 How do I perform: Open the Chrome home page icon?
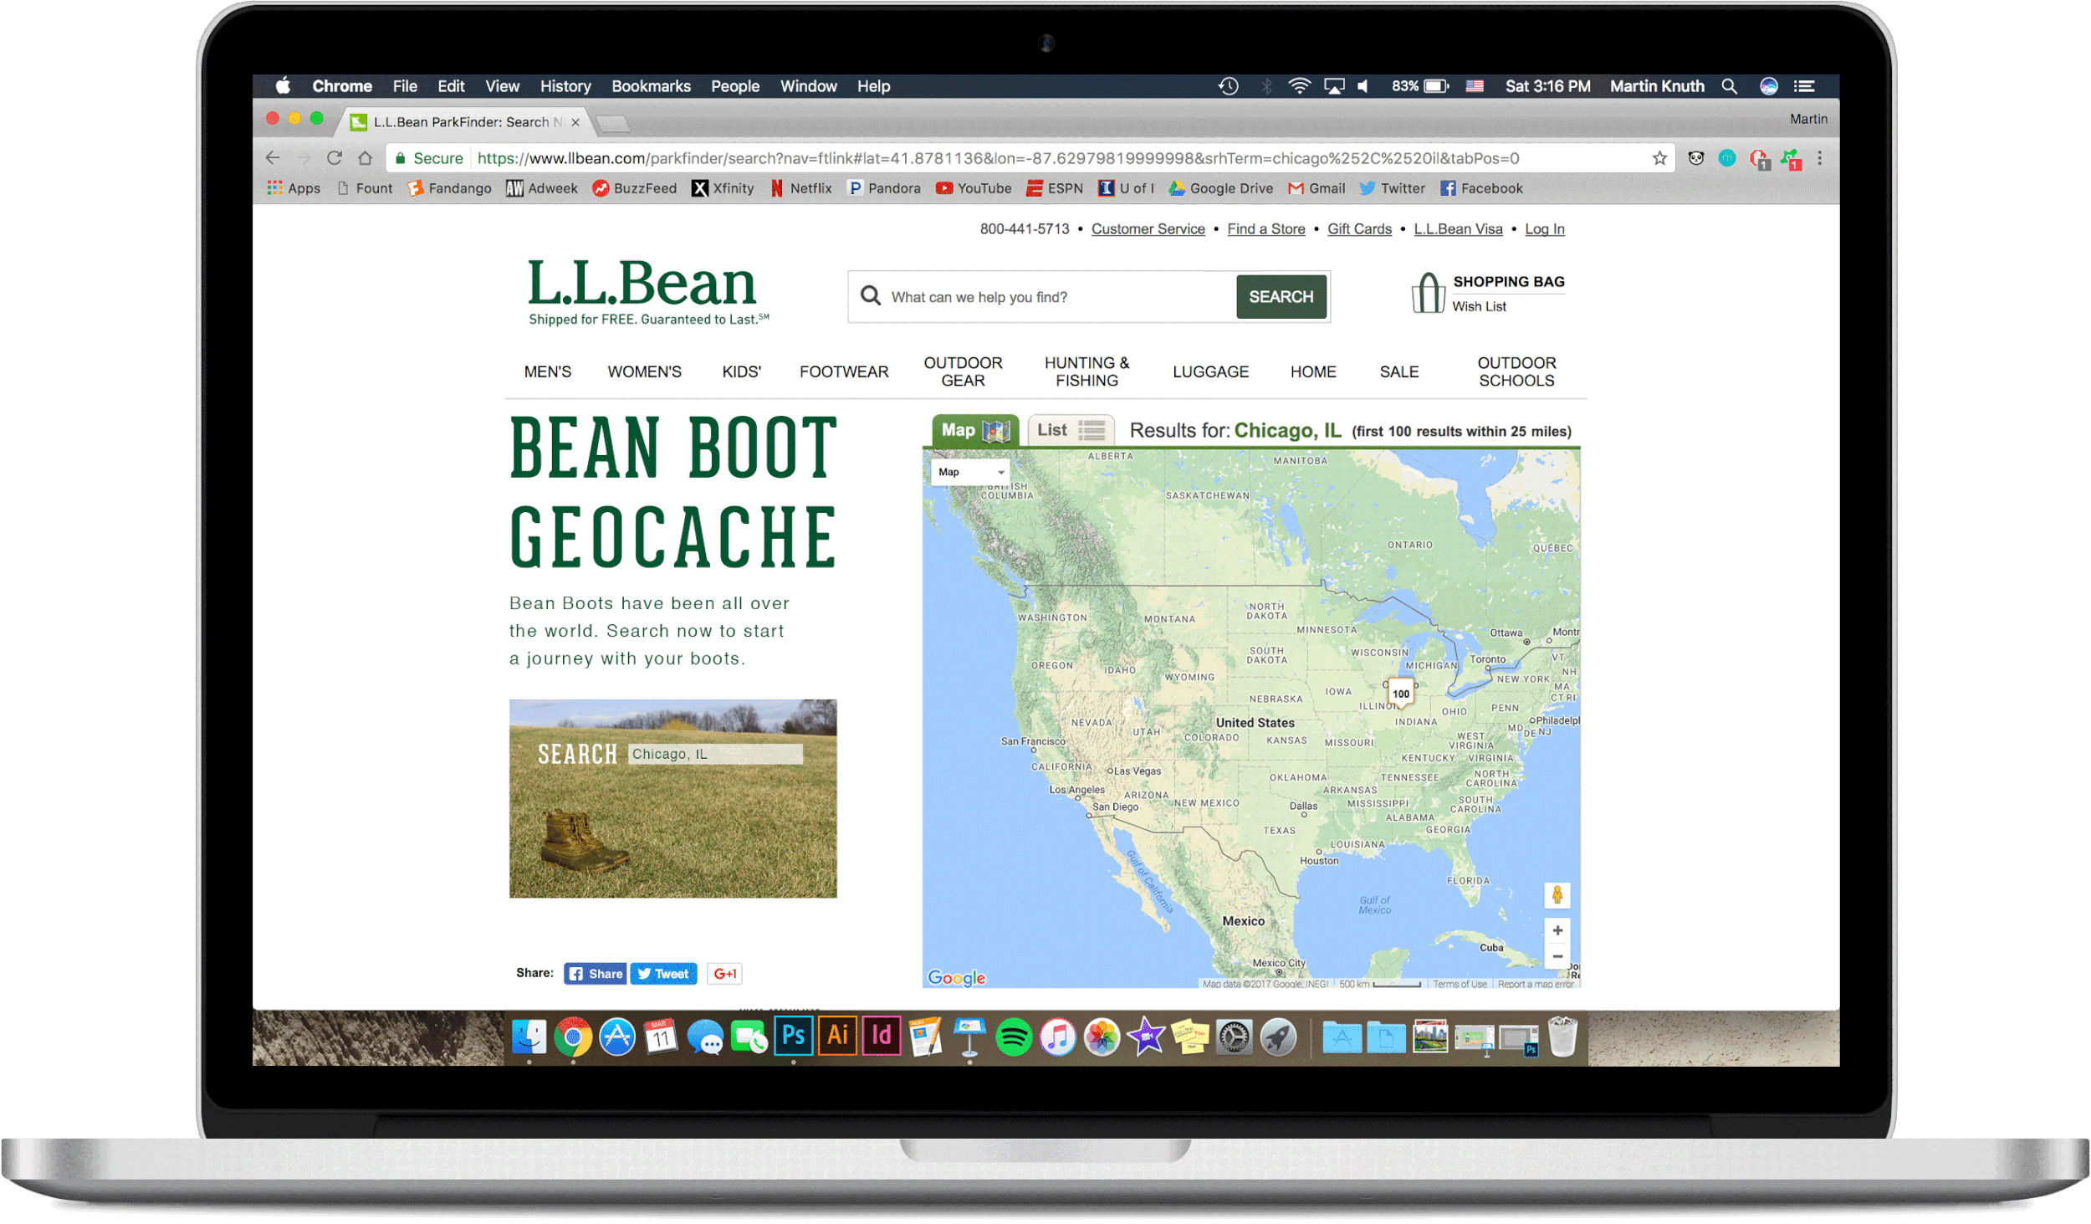click(365, 158)
